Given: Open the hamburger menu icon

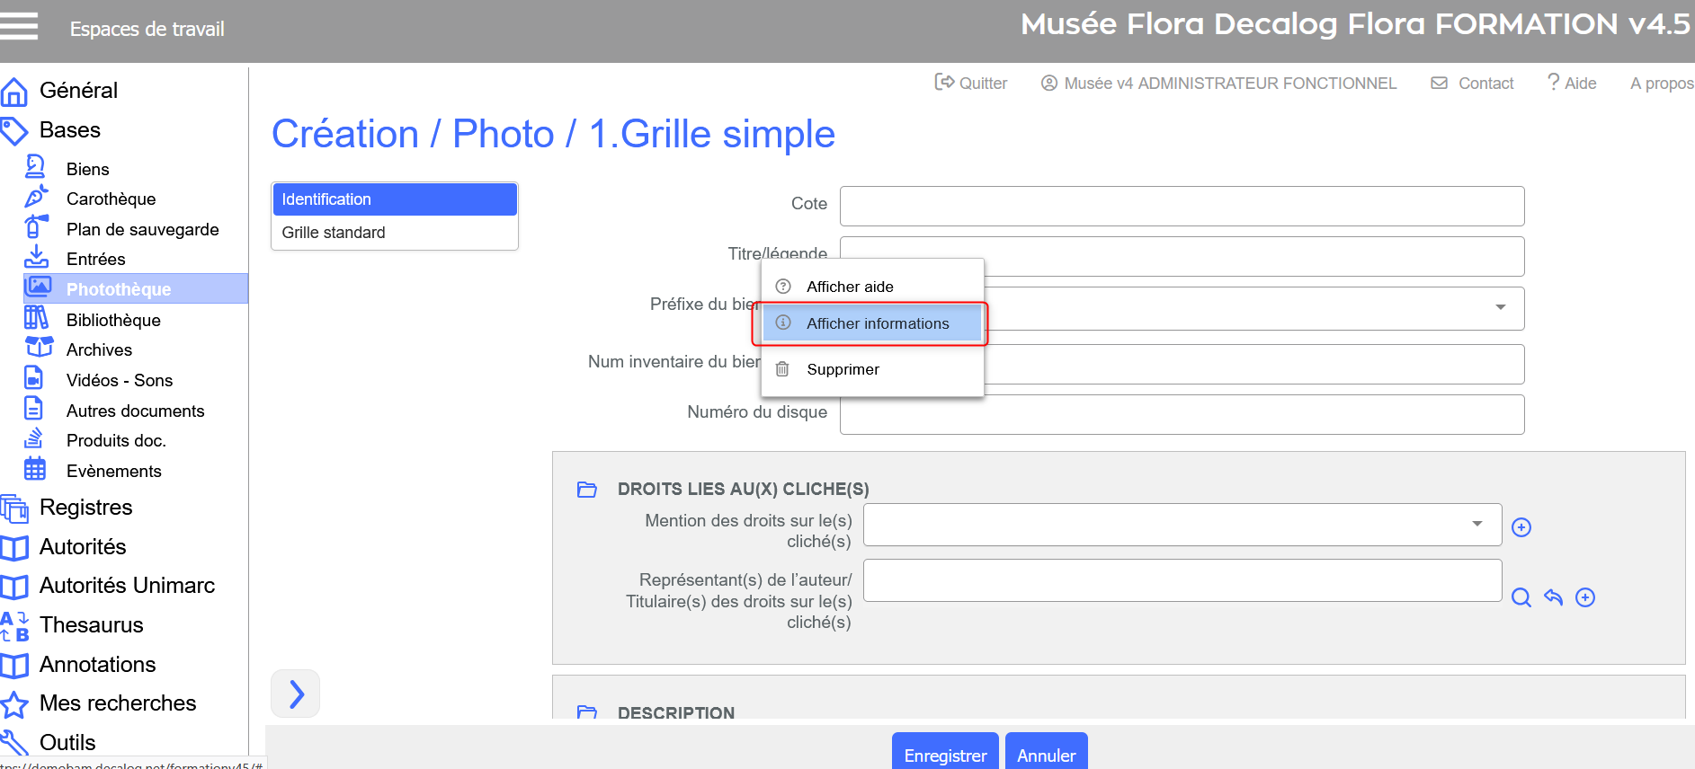Looking at the screenshot, I should [19, 26].
